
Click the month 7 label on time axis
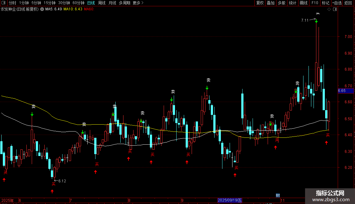pyautogui.click(x=71, y=200)
